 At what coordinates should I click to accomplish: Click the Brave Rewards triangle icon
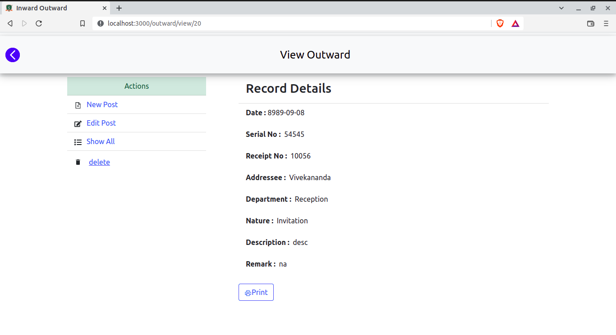click(x=515, y=23)
